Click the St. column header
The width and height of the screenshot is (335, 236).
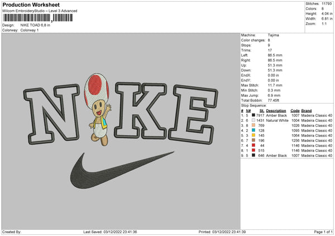tap(262, 111)
